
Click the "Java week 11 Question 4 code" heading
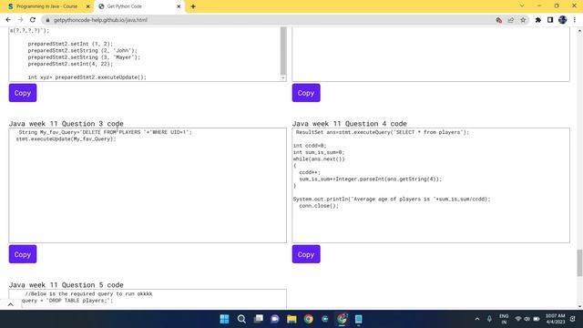click(x=350, y=124)
